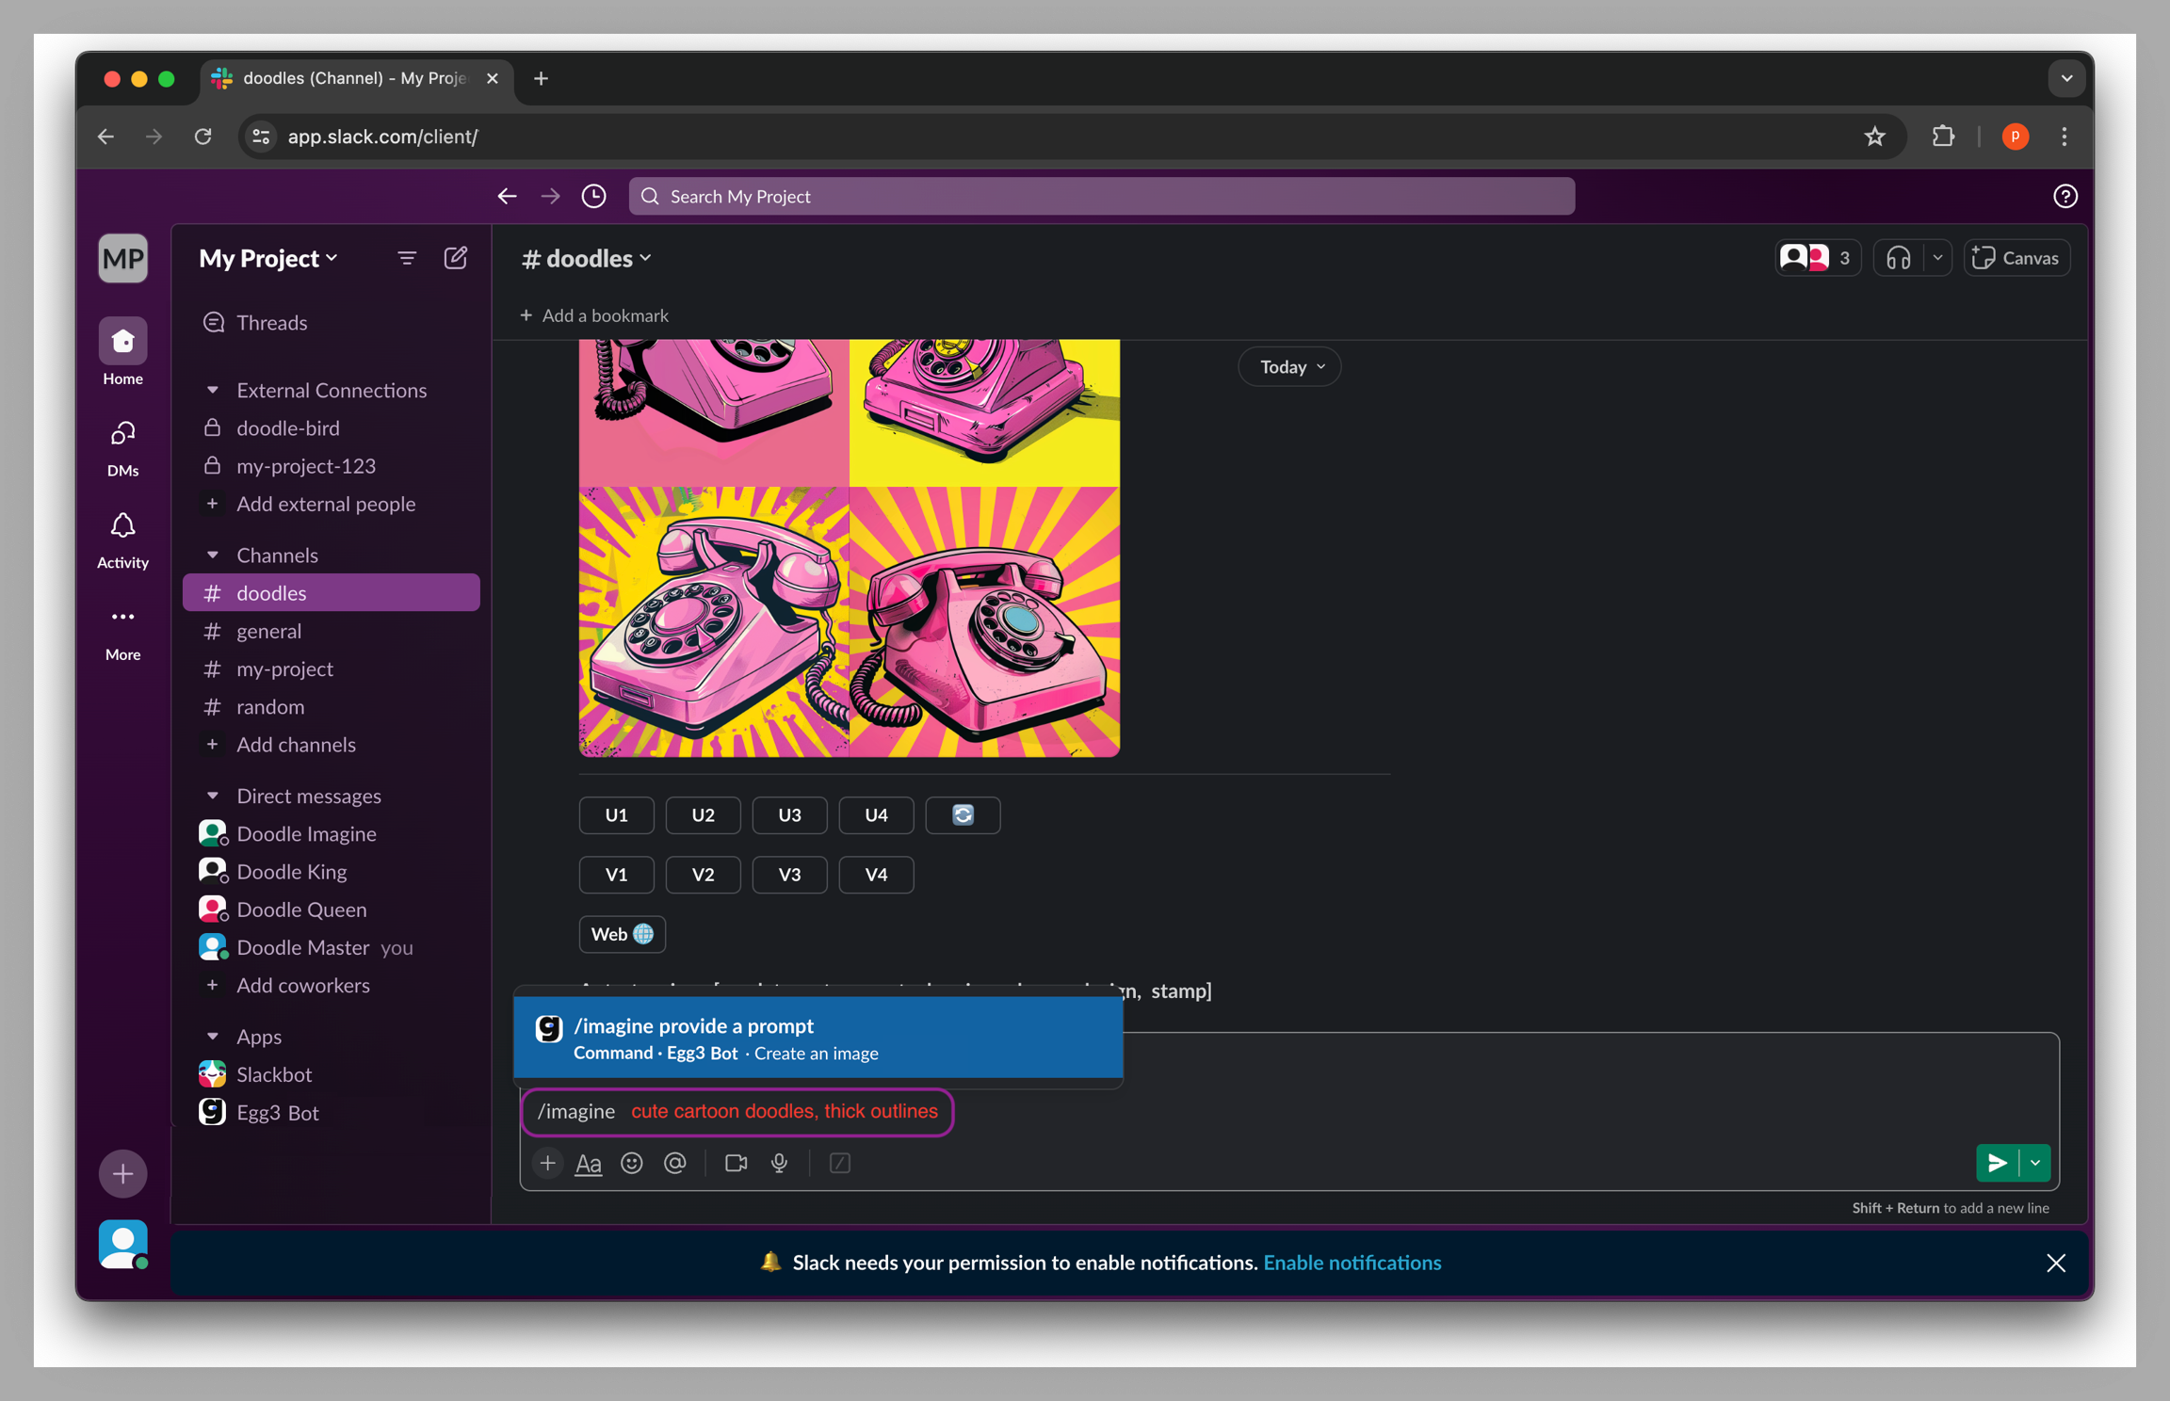Screen dimensions: 2170x1401
Task: Click the regenerate refresh button below images
Action: [x=963, y=815]
